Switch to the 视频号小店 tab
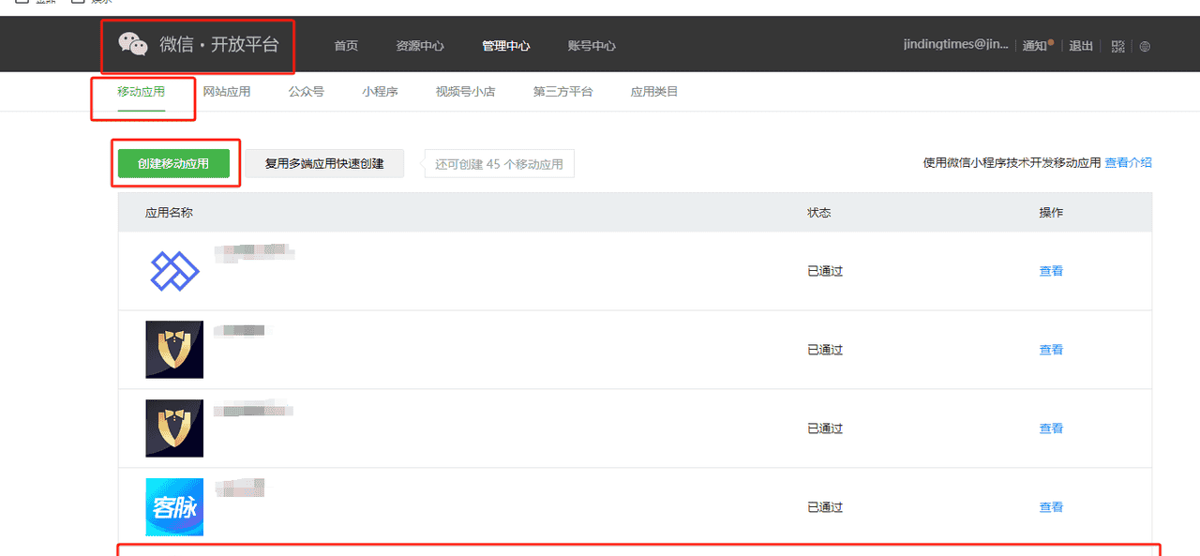The width and height of the screenshot is (1200, 556). 465,91
